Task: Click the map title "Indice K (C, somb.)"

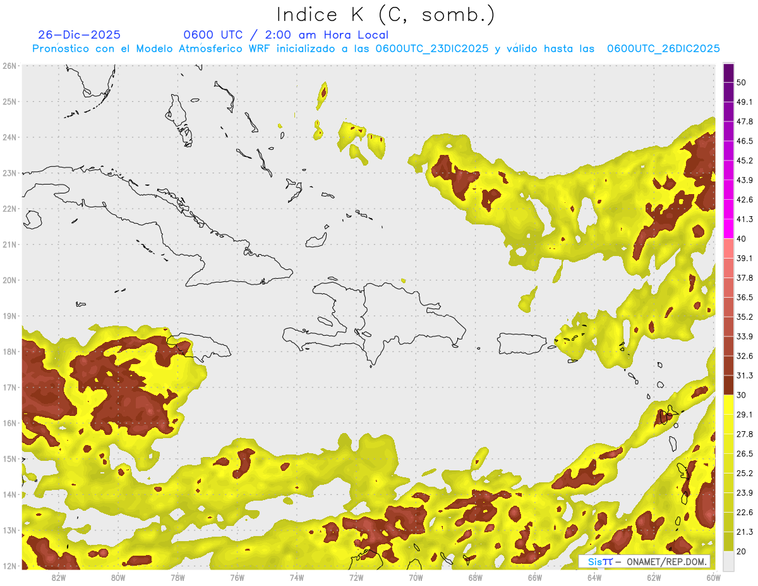Action: click(x=387, y=15)
